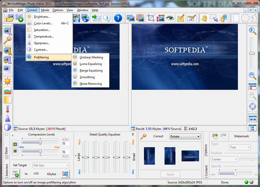Select the dashed rectangle pointer selection tool
The width and height of the screenshot is (260, 187).
214,18
